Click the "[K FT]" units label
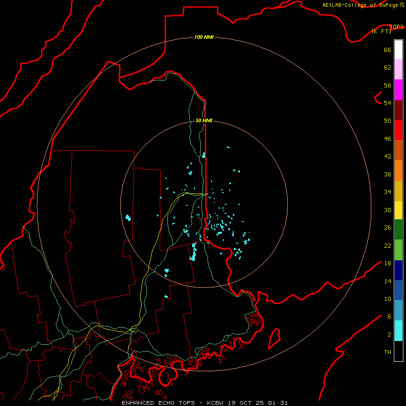The image size is (406, 406). 381,31
